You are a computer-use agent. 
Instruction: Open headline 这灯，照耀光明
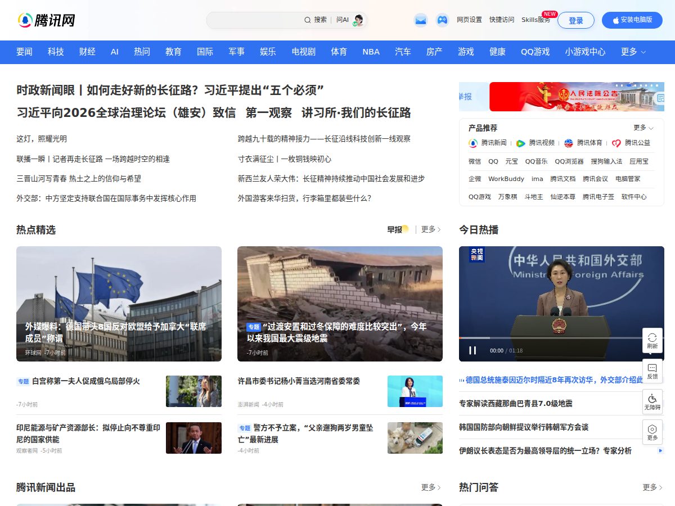pyautogui.click(x=42, y=139)
